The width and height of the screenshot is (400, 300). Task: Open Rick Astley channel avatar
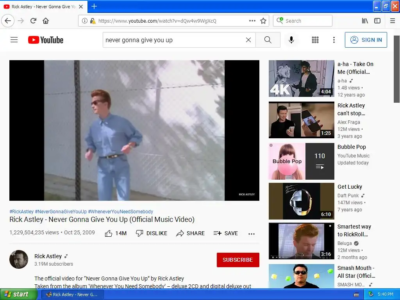[19, 259]
